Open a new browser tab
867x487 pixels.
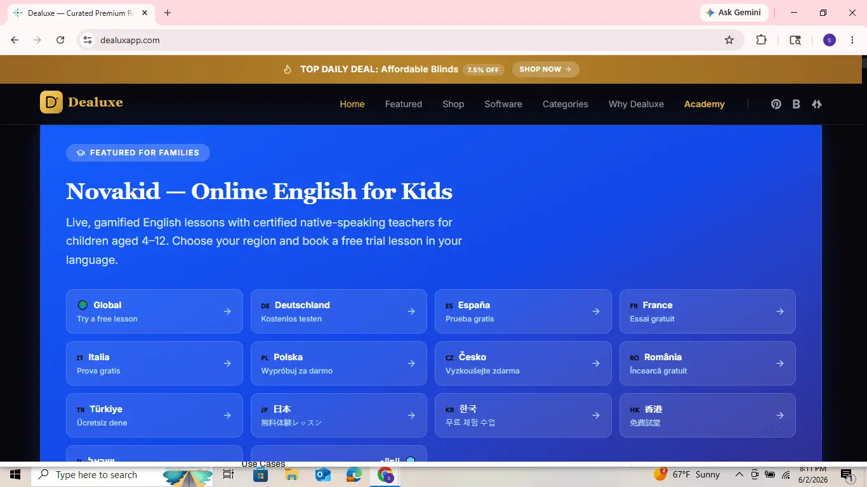168,13
